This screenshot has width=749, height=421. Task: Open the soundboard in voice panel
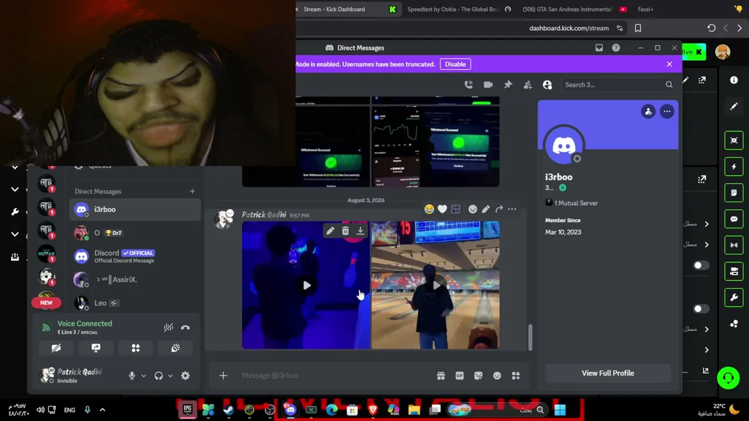point(176,348)
